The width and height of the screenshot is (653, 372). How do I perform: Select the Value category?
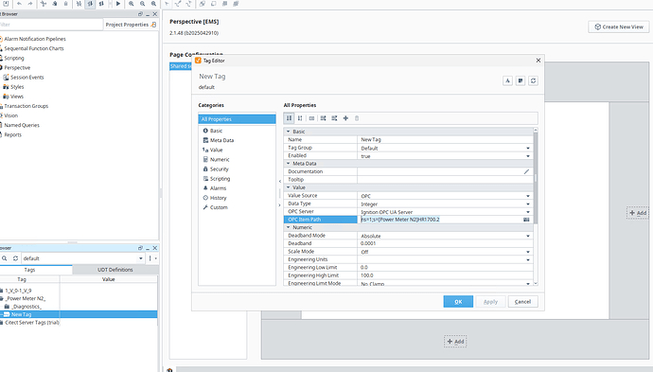click(216, 150)
